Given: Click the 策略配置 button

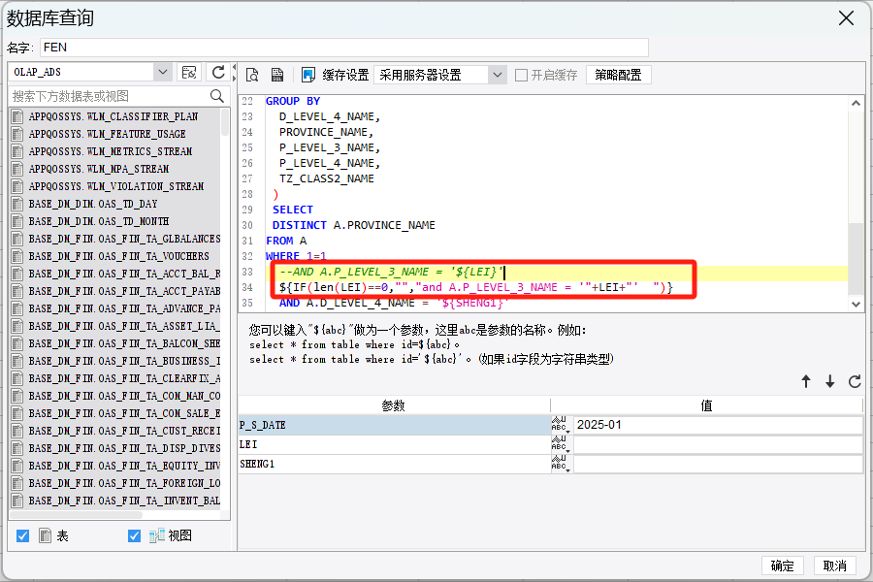Looking at the screenshot, I should (618, 76).
